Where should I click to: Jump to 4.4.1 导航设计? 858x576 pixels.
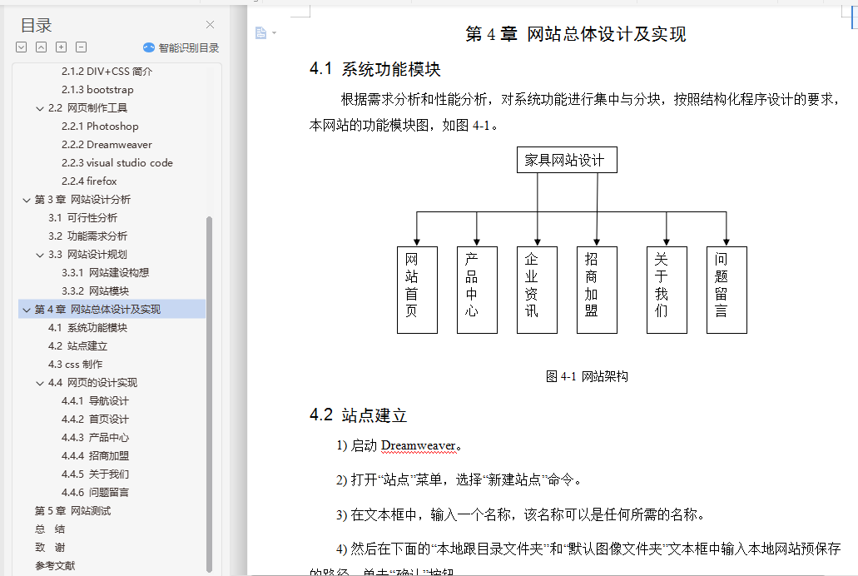click(x=95, y=401)
